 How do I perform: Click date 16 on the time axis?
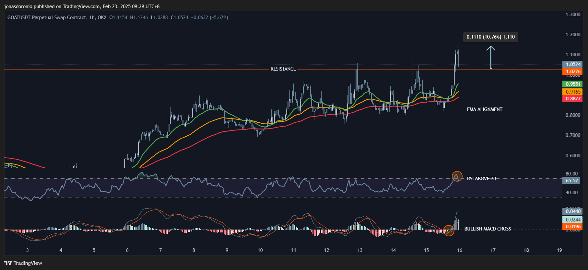[460, 250]
